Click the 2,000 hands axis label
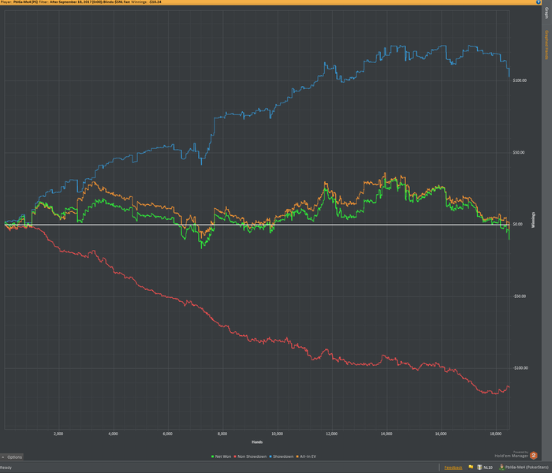The height and width of the screenshot is (473, 552). click(58, 434)
